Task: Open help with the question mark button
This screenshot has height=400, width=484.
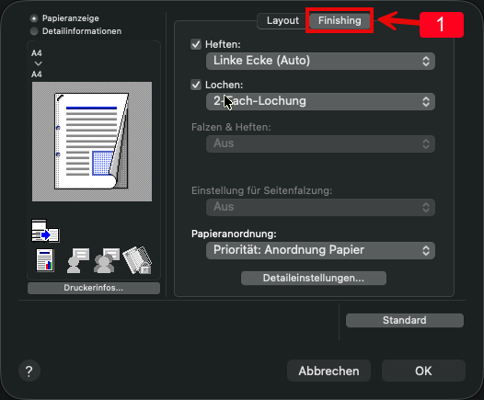Action: [x=29, y=371]
